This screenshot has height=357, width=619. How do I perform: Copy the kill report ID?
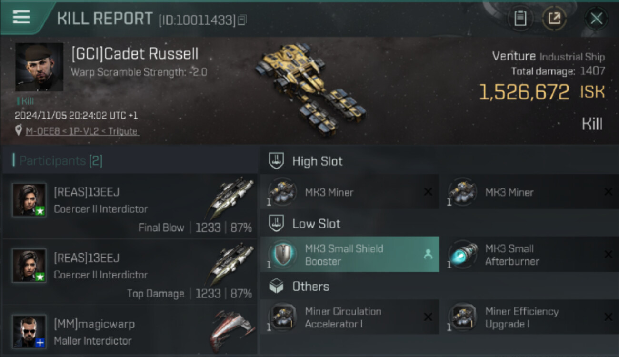(242, 20)
